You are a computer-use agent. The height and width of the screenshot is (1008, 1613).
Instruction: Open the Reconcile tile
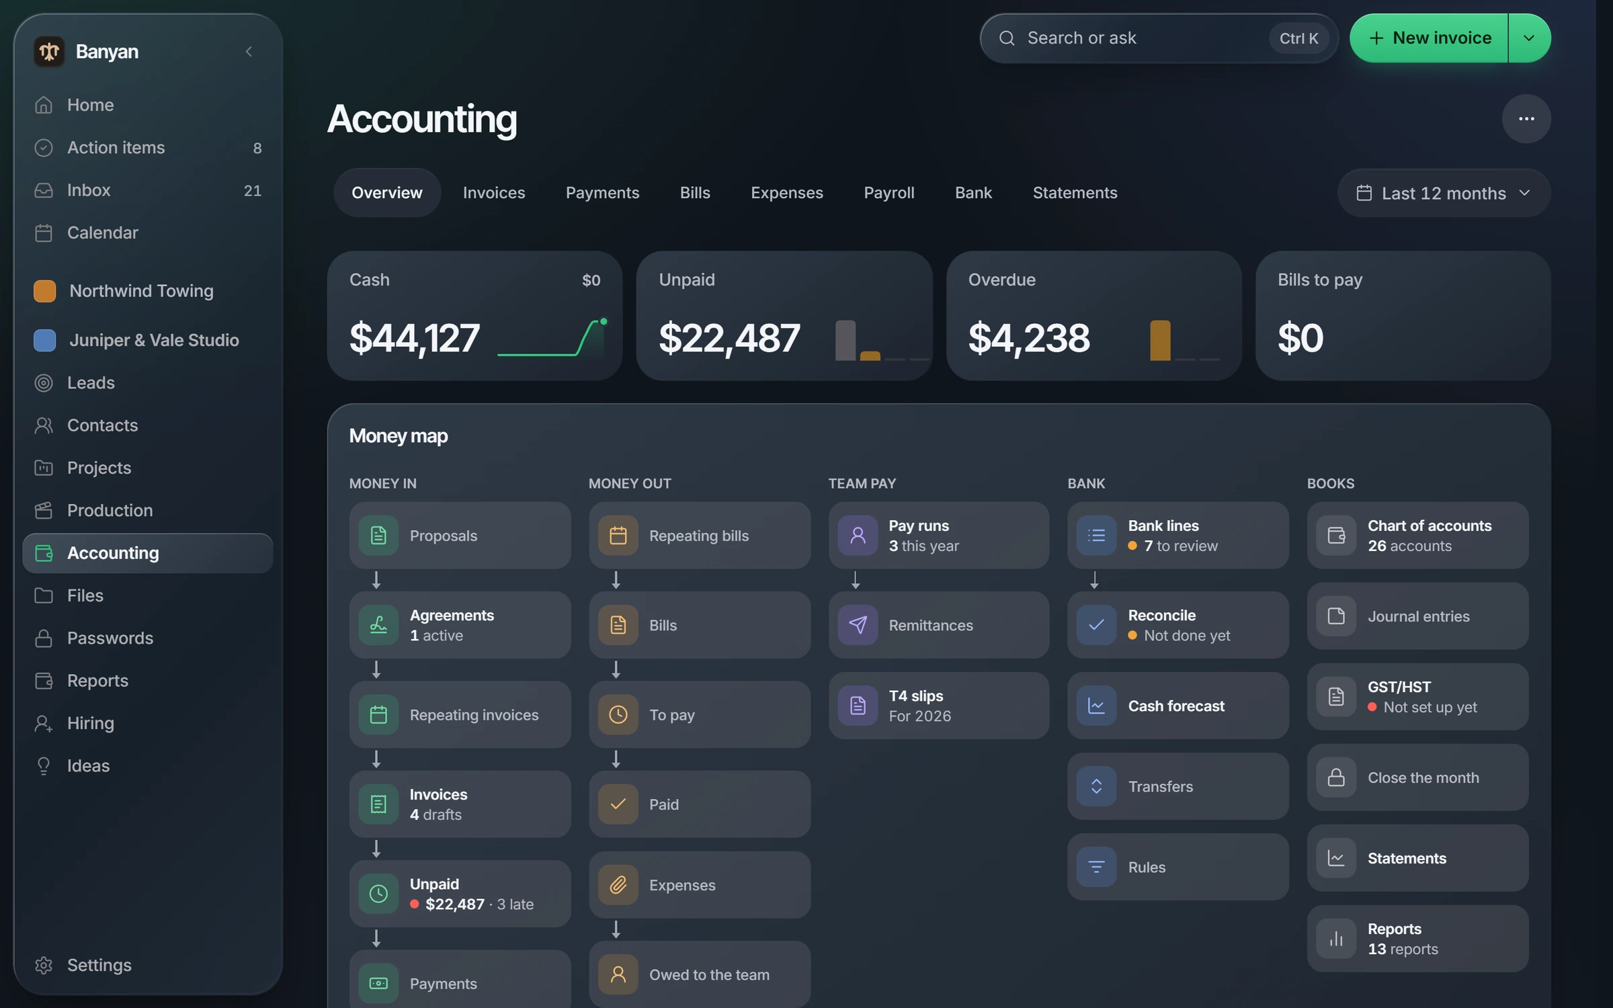click(1178, 625)
